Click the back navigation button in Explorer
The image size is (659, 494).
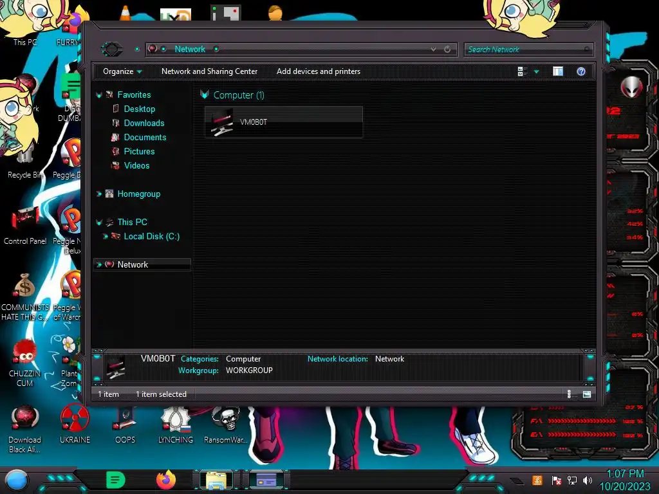pos(111,49)
